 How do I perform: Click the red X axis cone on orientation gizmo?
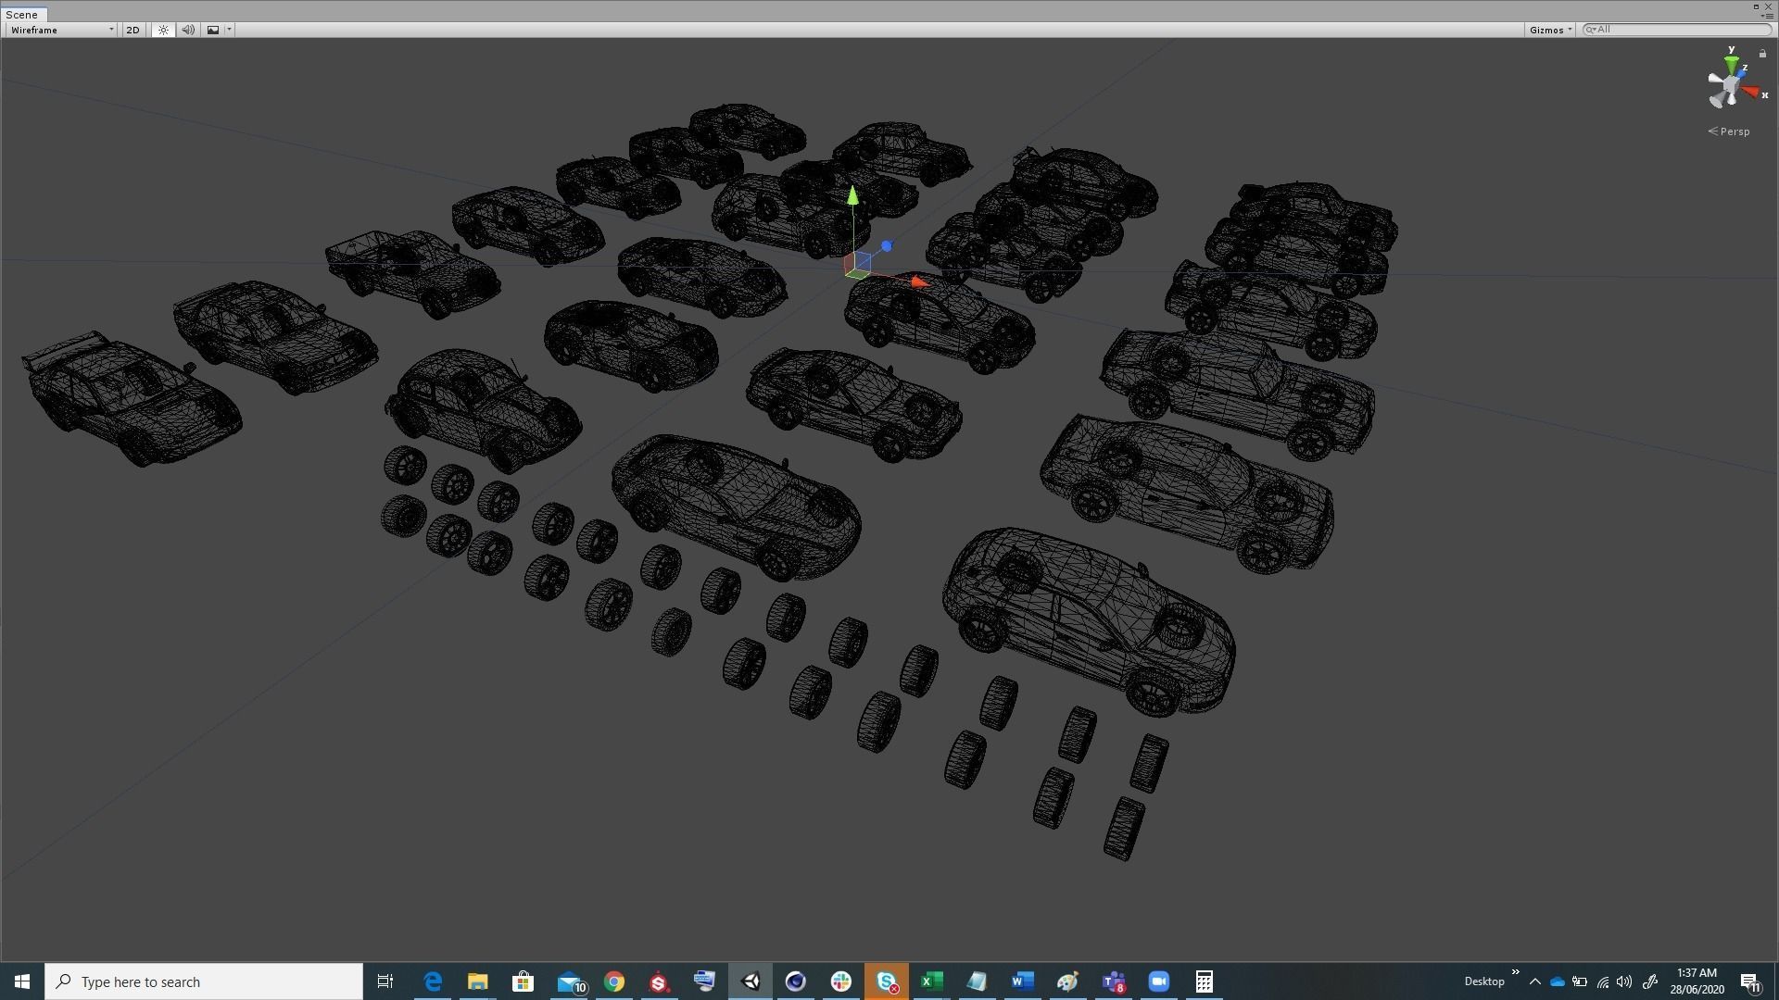coord(1750,92)
